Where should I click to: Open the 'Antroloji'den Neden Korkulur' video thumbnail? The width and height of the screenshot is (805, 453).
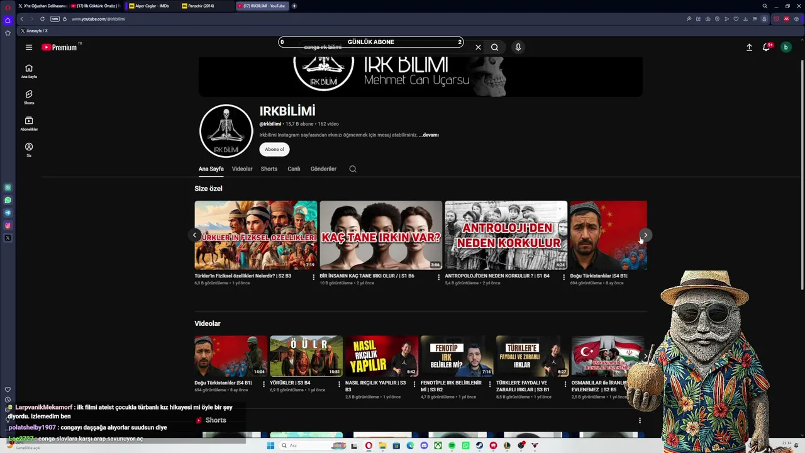click(506, 235)
